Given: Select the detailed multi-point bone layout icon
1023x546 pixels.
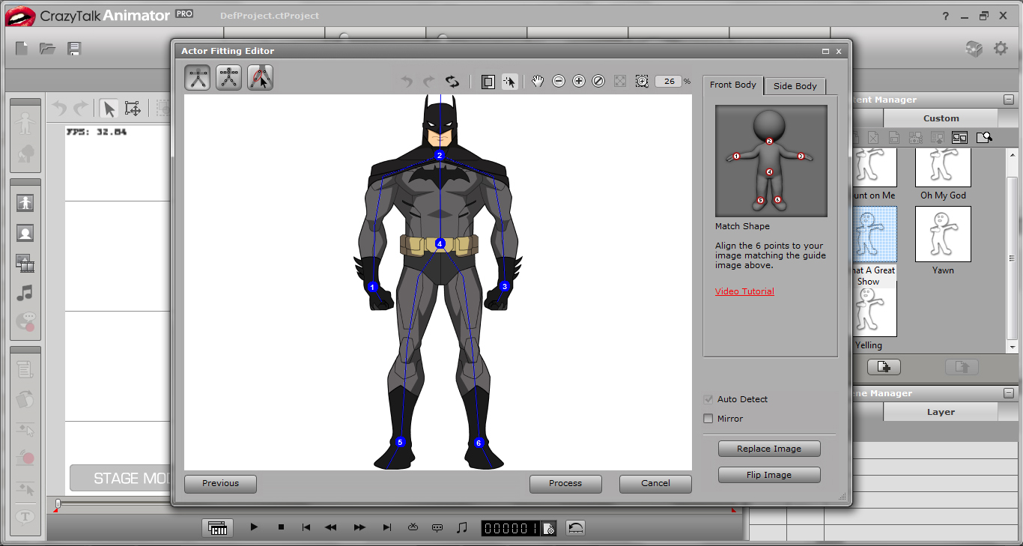Looking at the screenshot, I should pos(229,78).
